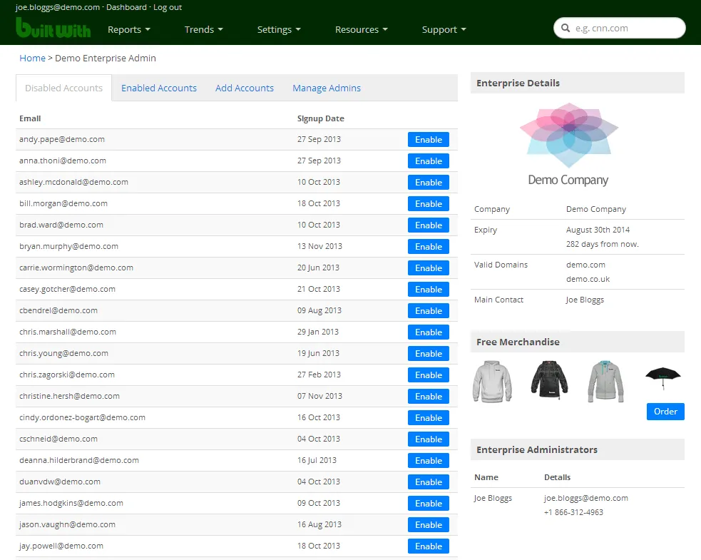Enable account for chris.young@demo.com
Screen dimensions: 701x560
[428, 354]
